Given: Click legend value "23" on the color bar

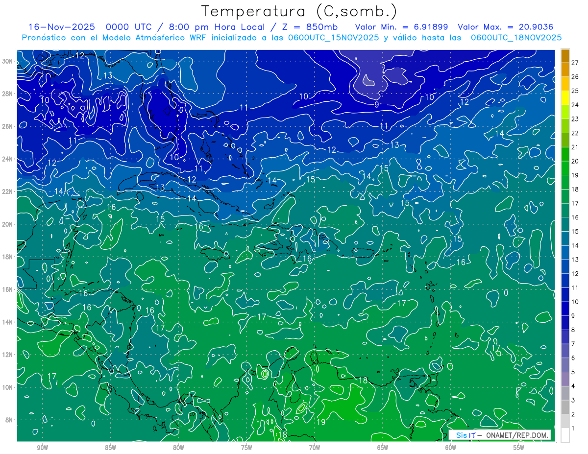Looking at the screenshot, I should click(575, 119).
